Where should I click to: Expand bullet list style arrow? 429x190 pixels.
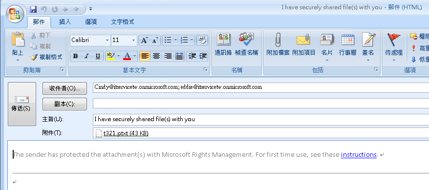(x=175, y=41)
